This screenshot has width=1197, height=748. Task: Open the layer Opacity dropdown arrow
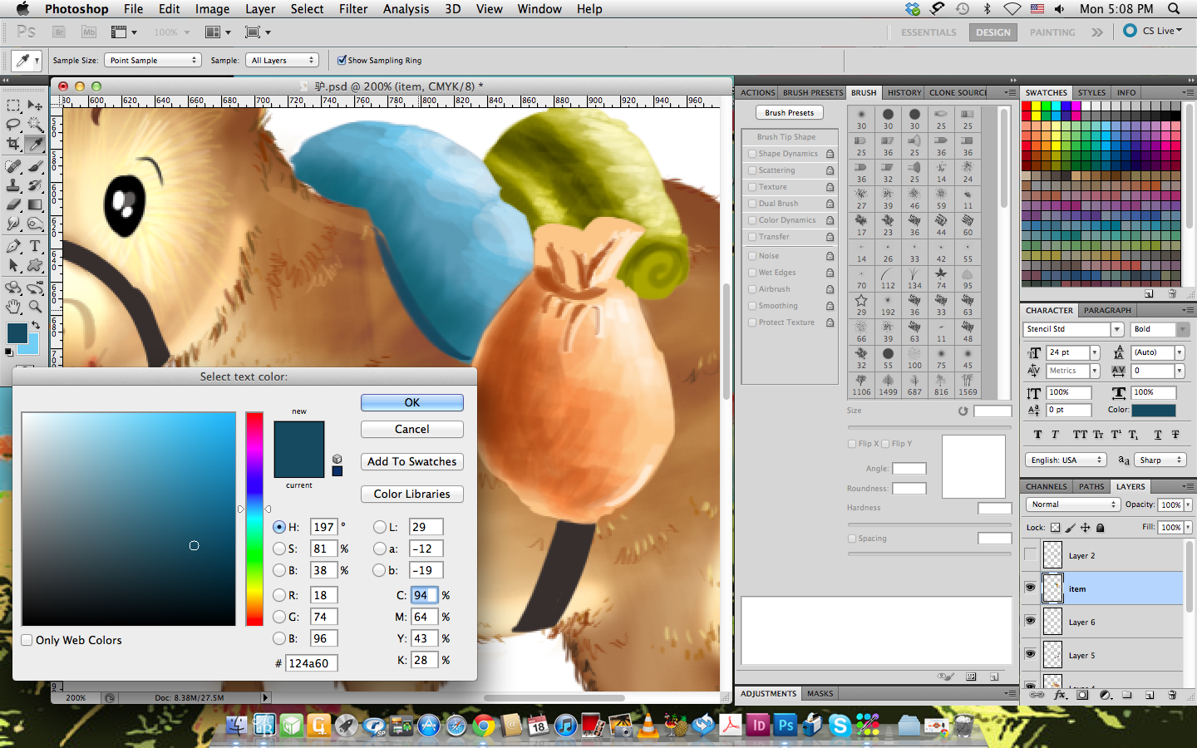(1188, 504)
